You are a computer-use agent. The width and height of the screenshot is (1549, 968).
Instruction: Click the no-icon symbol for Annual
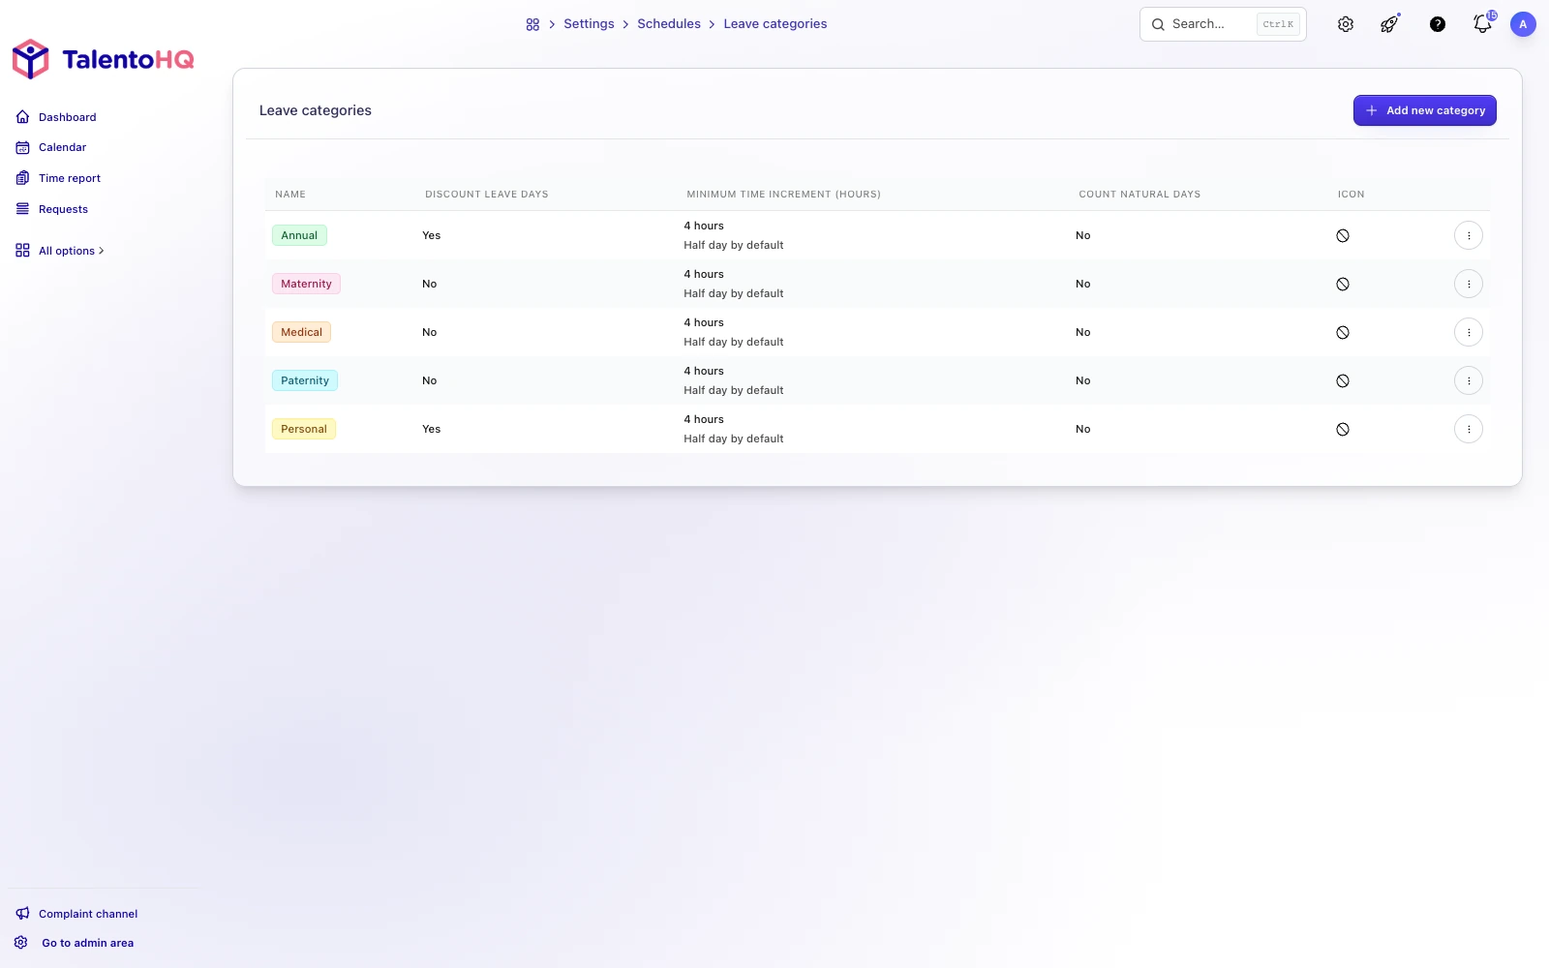pyautogui.click(x=1343, y=235)
